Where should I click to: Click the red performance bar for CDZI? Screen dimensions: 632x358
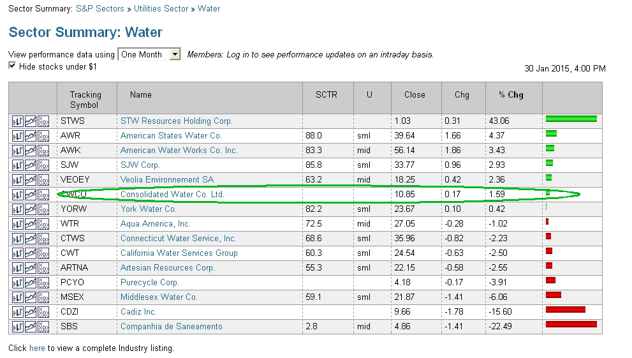click(x=566, y=310)
